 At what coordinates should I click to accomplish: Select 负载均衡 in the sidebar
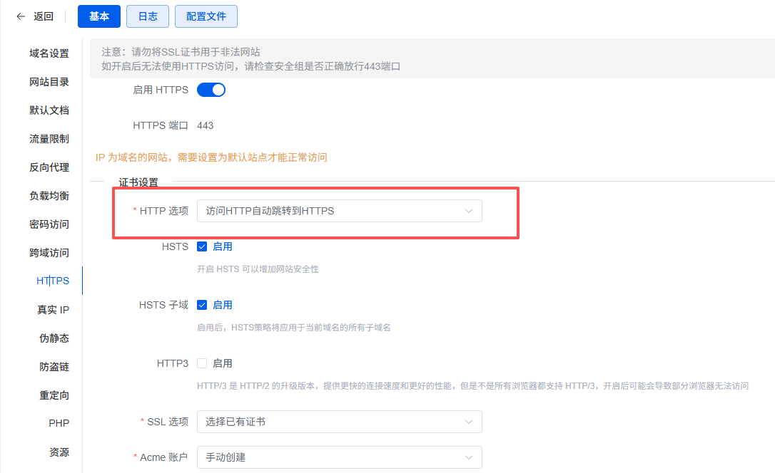[x=49, y=196]
